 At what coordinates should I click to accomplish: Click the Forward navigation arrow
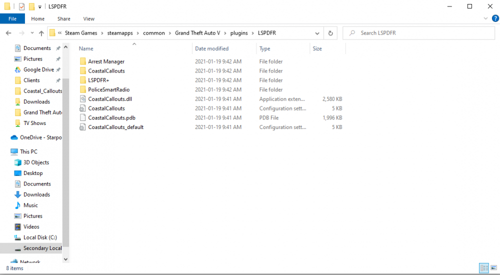coord(21,33)
